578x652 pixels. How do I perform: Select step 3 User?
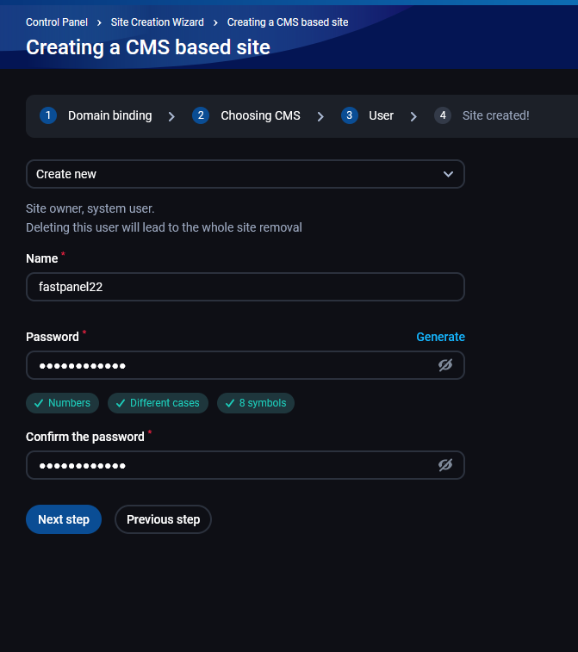[x=381, y=115]
